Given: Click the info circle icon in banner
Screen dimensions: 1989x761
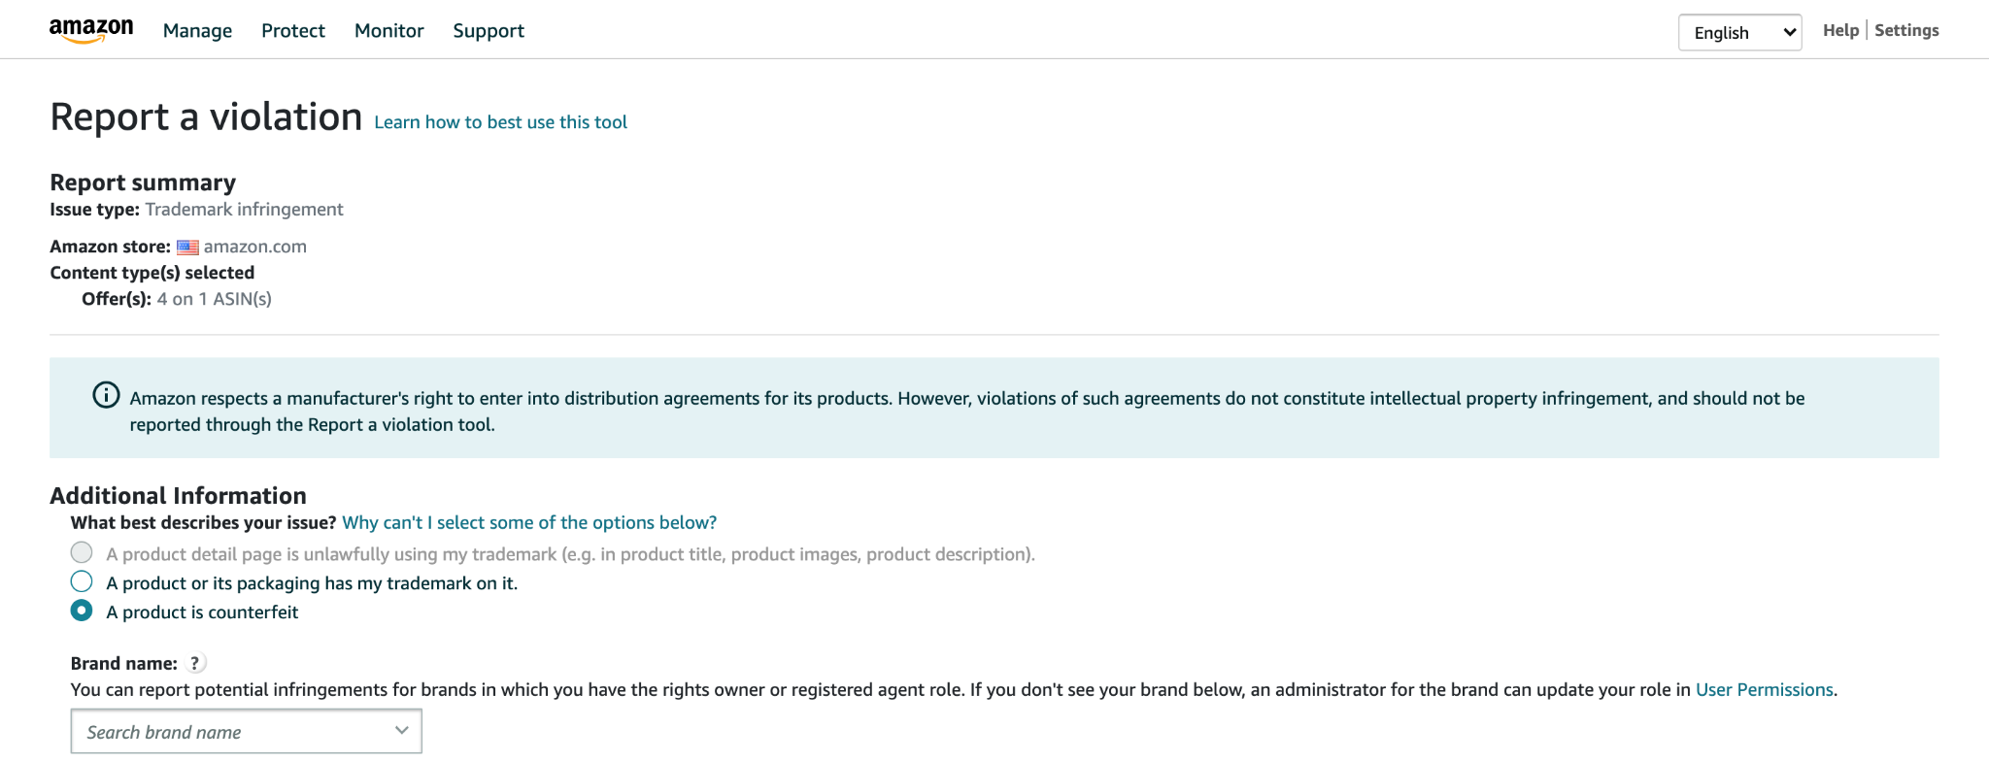Looking at the screenshot, I should [106, 395].
